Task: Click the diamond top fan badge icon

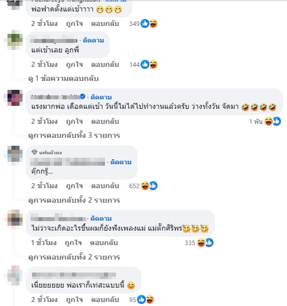Action: (34, 152)
